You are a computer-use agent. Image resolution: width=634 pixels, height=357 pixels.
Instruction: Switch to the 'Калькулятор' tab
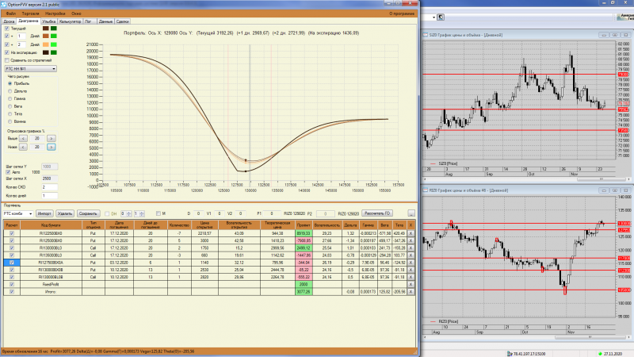click(x=70, y=21)
